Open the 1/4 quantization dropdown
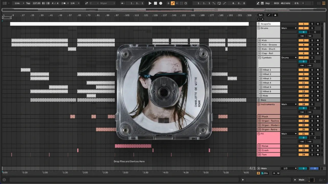328x184 pixels. 75,3
